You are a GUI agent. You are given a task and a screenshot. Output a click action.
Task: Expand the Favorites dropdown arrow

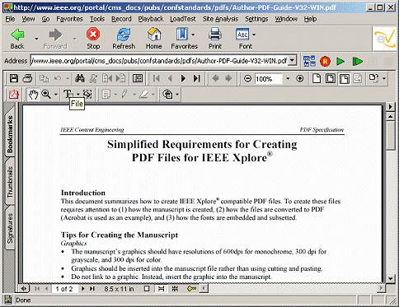coord(193,35)
